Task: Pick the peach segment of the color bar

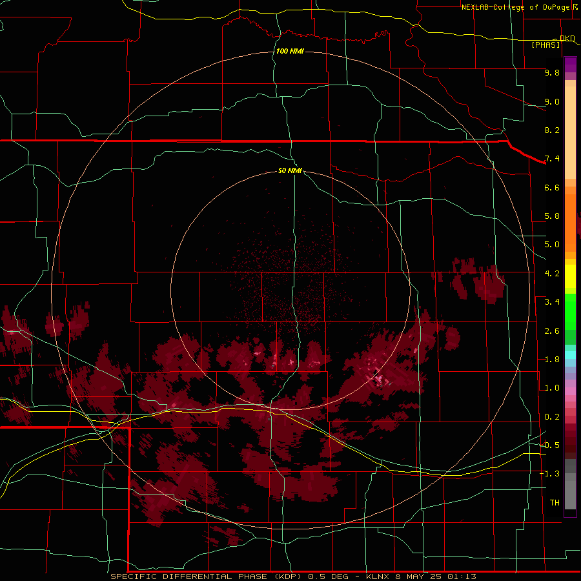Action: [x=570, y=132]
